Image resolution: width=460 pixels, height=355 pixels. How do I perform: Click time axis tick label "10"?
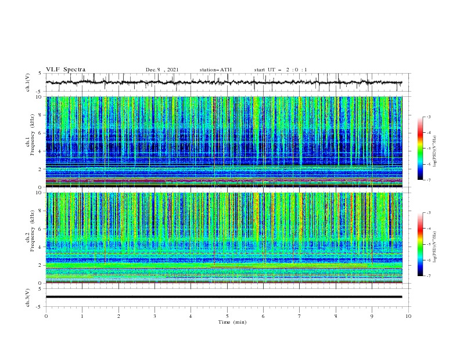point(408,316)
